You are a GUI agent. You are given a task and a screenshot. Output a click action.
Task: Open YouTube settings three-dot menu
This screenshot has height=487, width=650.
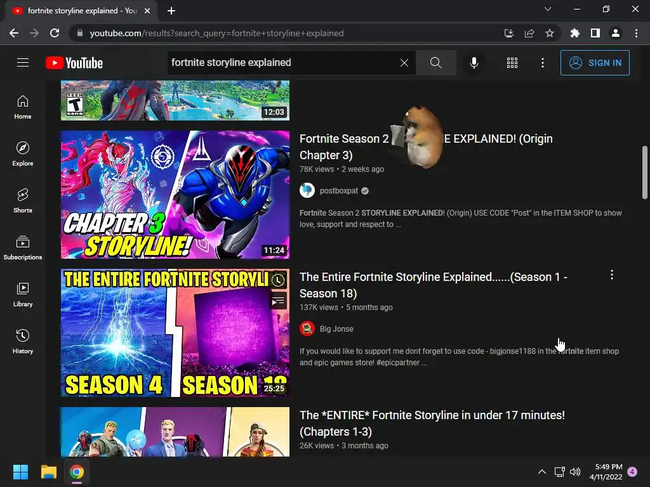[542, 63]
